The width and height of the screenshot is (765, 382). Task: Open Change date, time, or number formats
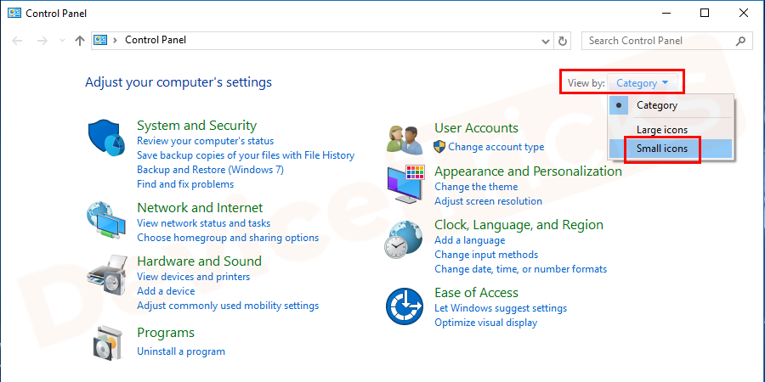tap(521, 269)
